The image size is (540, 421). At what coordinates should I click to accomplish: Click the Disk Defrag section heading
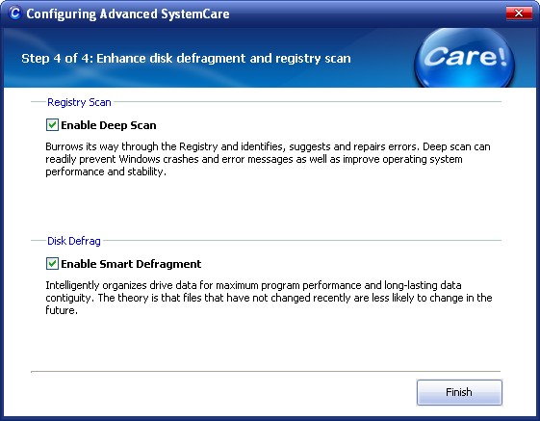tap(74, 241)
